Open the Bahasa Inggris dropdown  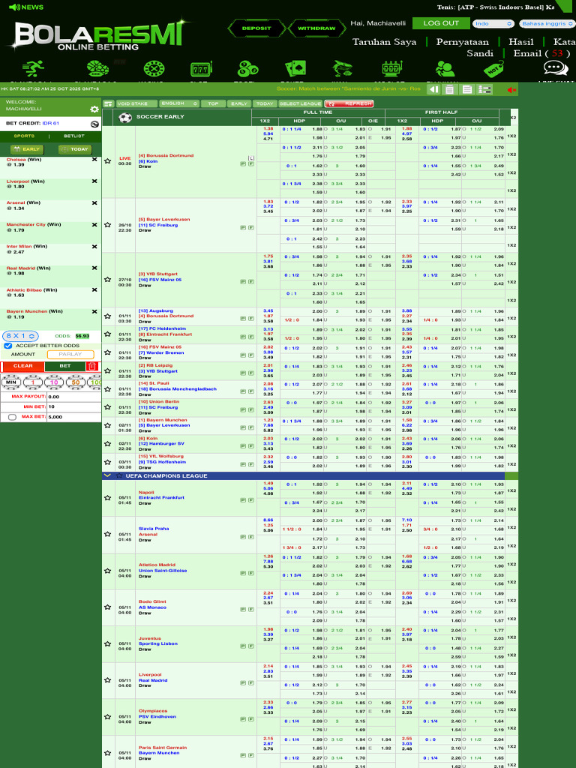[x=547, y=23]
